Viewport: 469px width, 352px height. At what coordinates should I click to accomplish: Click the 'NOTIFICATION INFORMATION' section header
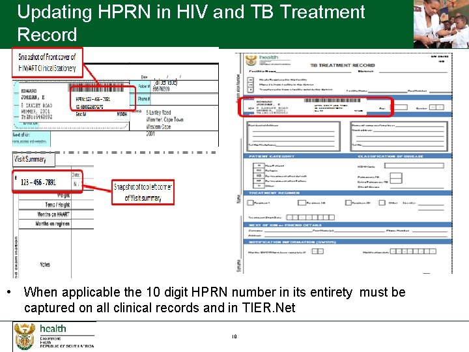(292, 242)
